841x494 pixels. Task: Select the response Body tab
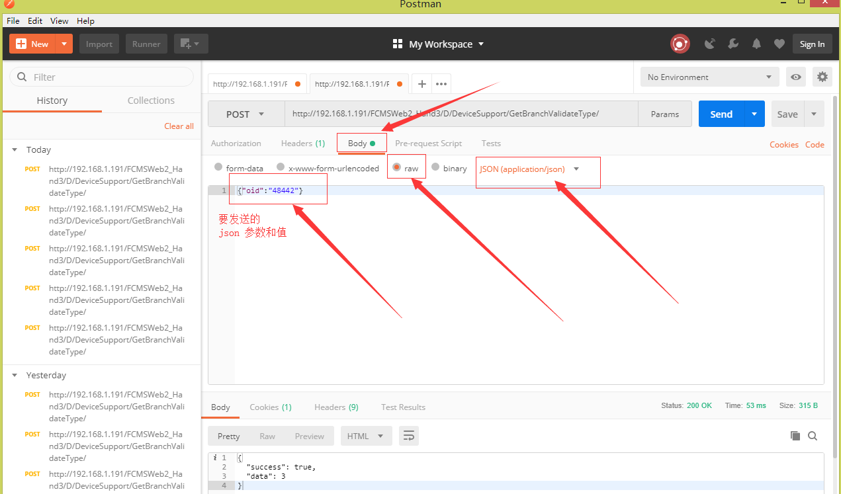[220, 407]
